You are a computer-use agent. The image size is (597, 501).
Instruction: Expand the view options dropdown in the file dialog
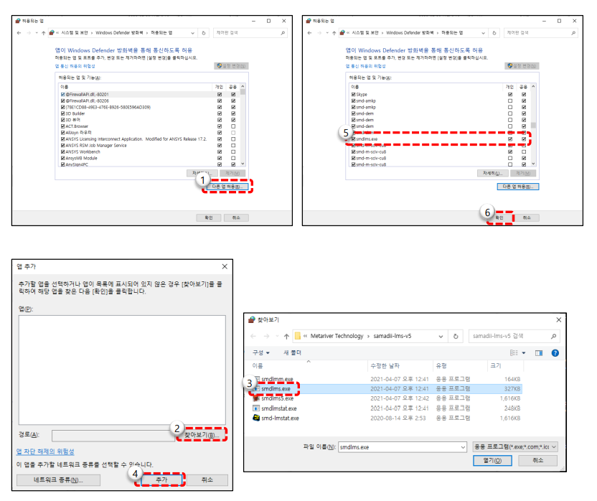click(525, 353)
